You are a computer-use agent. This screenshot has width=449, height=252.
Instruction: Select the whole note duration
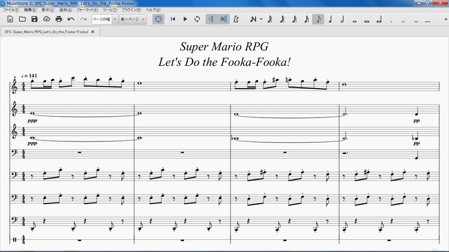[x=355, y=21]
